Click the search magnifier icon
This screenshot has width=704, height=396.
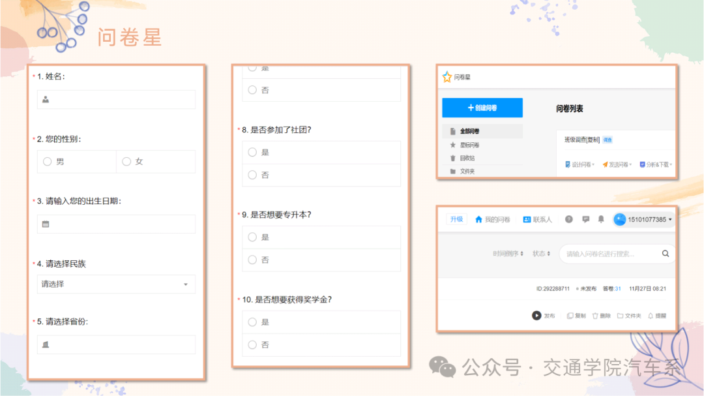(666, 254)
